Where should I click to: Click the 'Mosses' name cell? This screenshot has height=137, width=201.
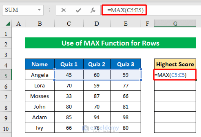(x=40, y=96)
